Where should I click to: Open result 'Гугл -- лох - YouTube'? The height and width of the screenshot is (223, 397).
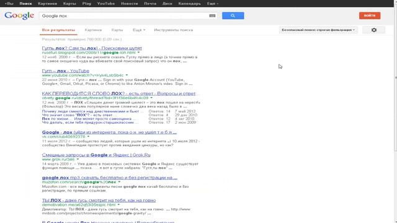tap(66, 71)
